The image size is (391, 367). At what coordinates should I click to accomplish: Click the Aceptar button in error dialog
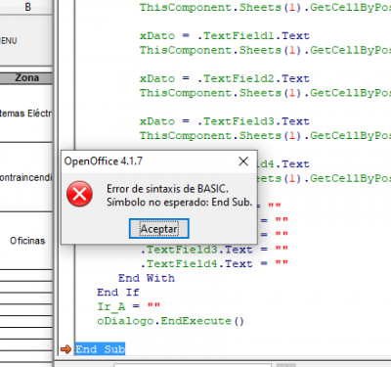[x=158, y=228]
